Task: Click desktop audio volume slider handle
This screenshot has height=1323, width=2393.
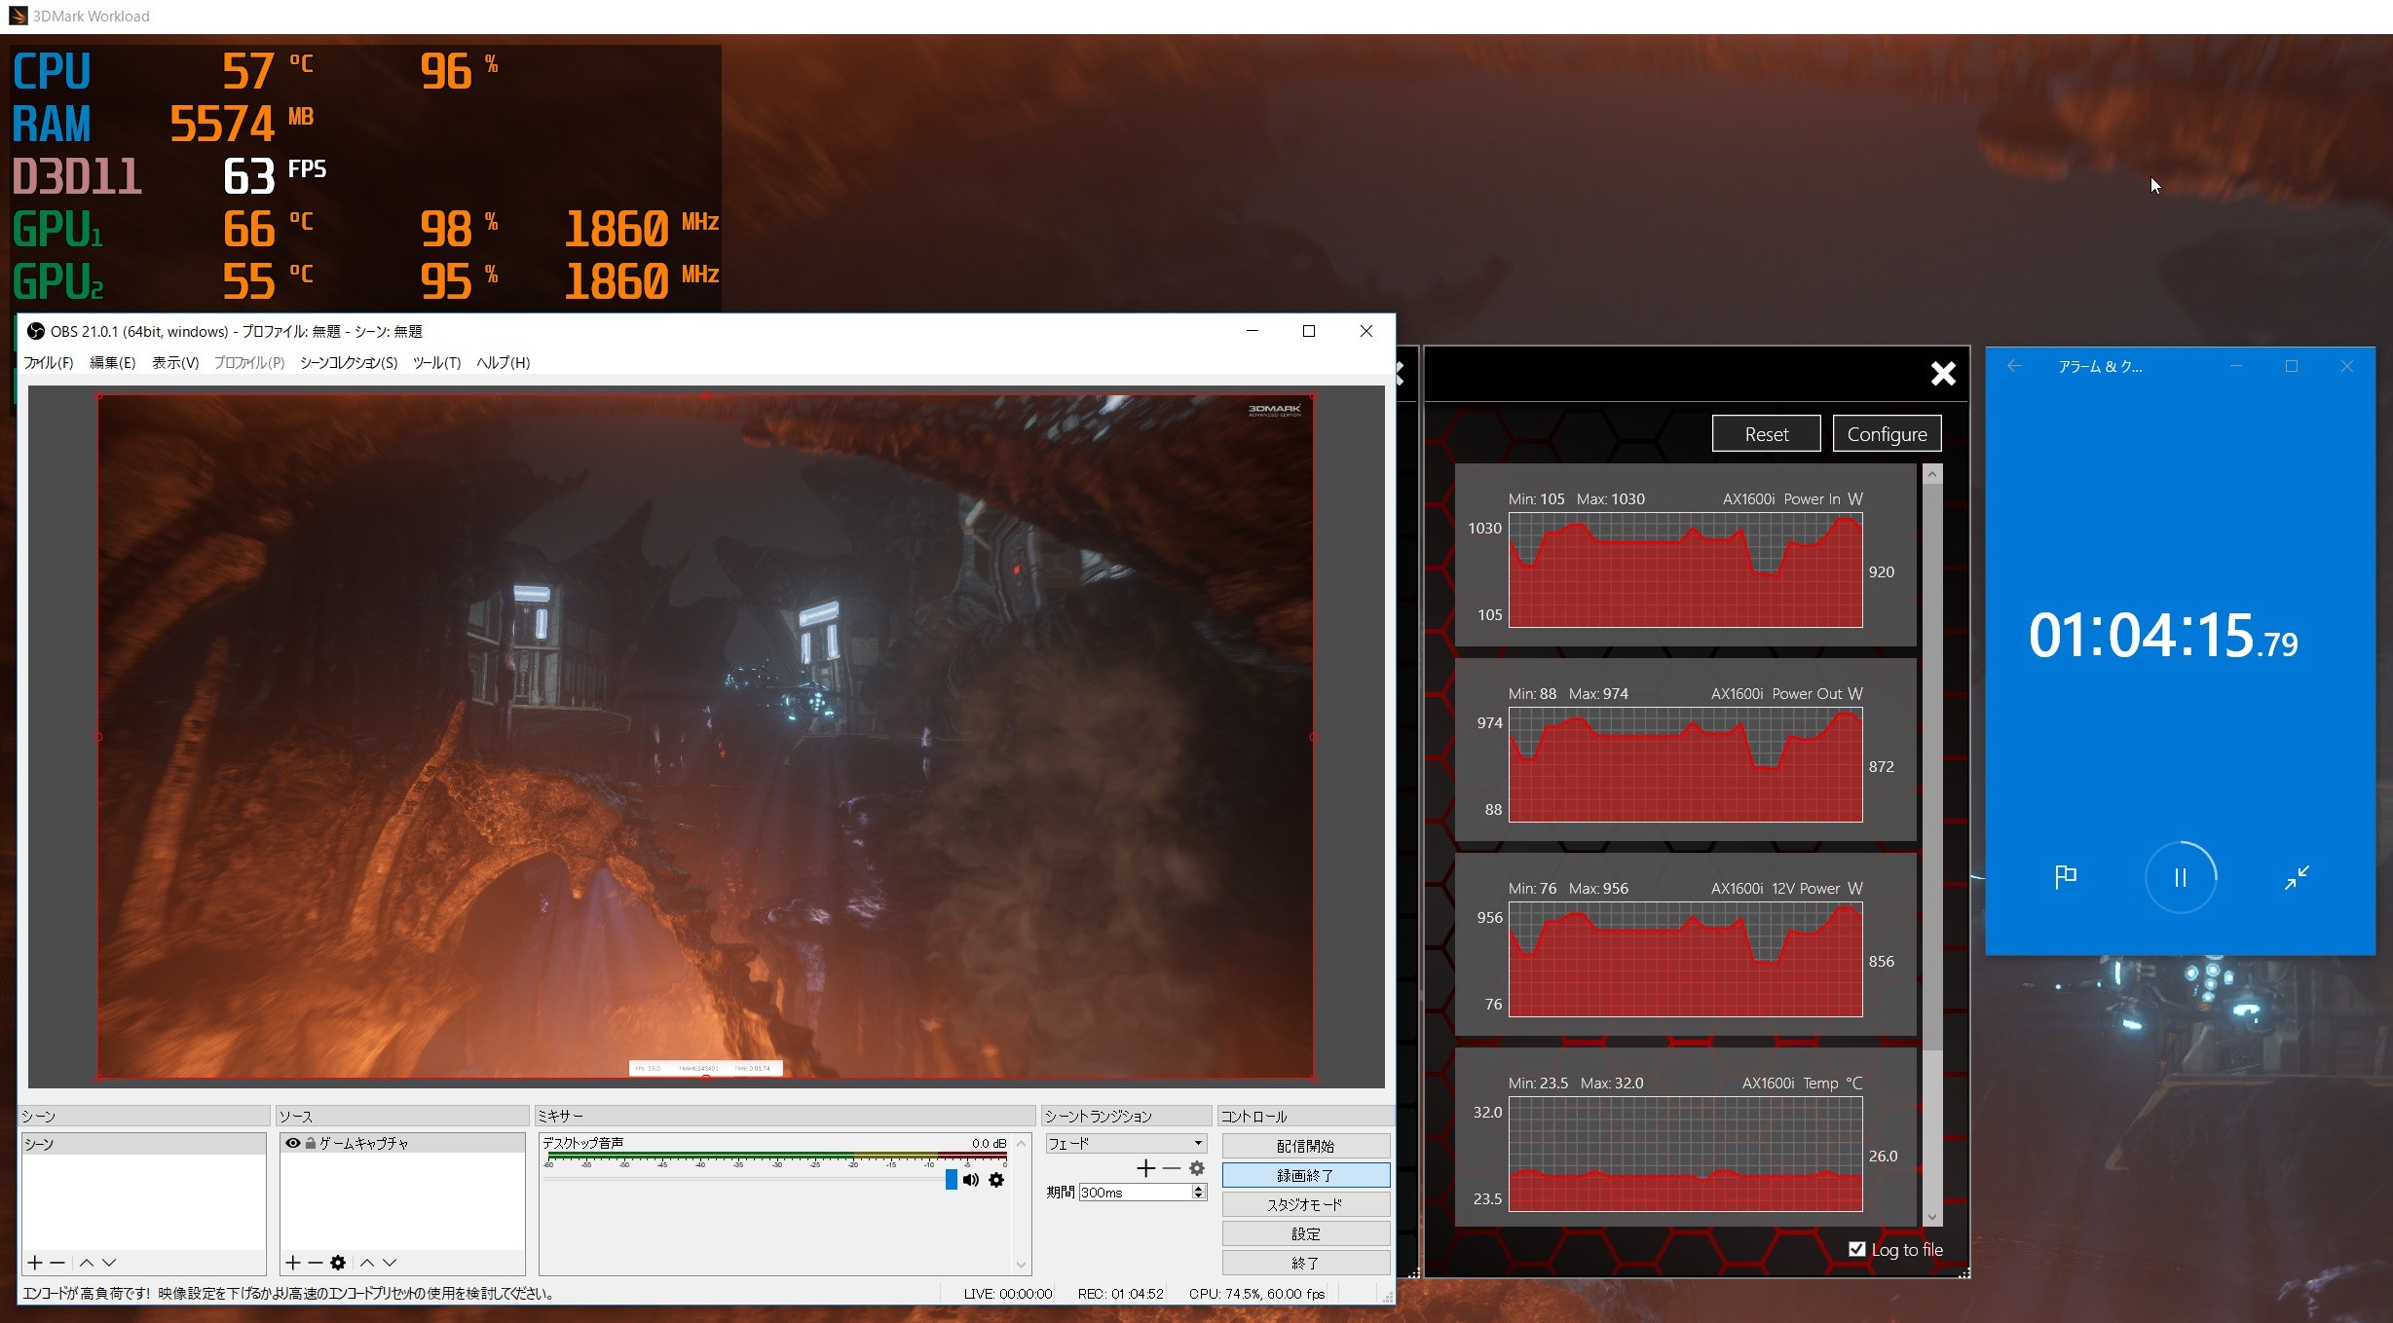Action: [x=952, y=1180]
